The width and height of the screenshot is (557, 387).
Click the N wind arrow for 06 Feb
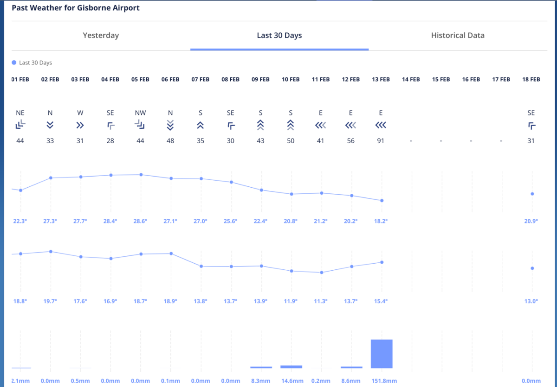point(170,125)
